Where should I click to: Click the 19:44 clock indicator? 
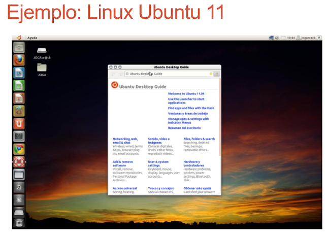(x=291, y=38)
